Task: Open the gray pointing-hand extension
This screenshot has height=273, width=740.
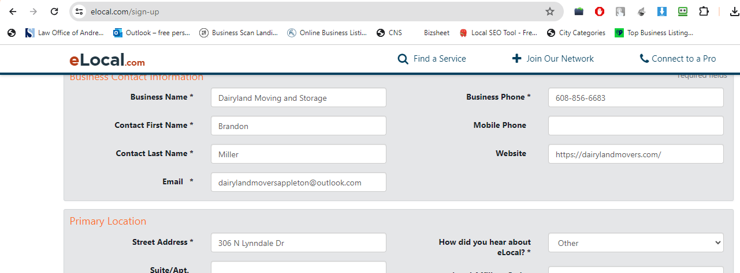Action: [620, 12]
